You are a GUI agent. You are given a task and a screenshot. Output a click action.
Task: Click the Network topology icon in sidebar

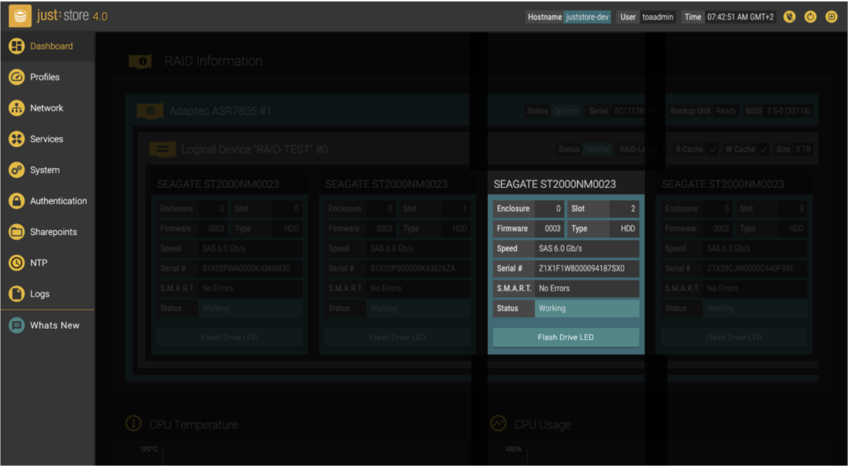(x=17, y=108)
